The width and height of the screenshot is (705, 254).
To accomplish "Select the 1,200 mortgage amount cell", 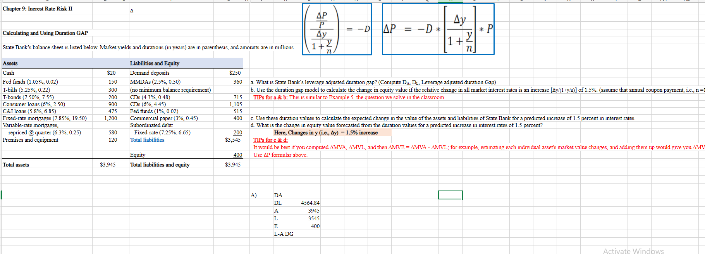I will pos(110,118).
